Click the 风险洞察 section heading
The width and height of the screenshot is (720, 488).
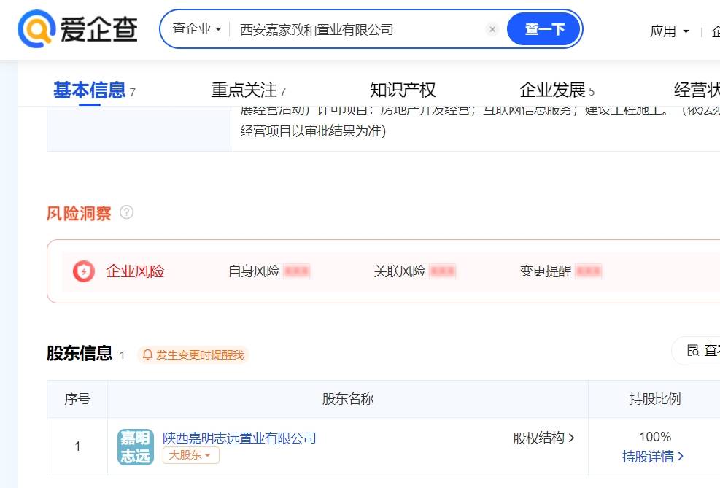[x=79, y=213]
